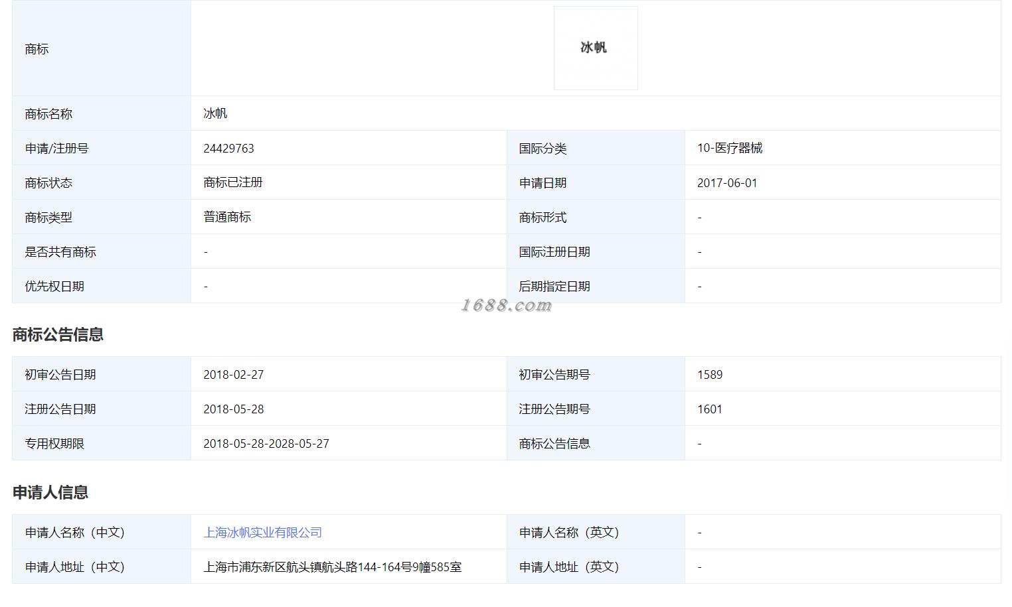Click the 2018-05-28 value beside 注册公告日期

coord(234,409)
